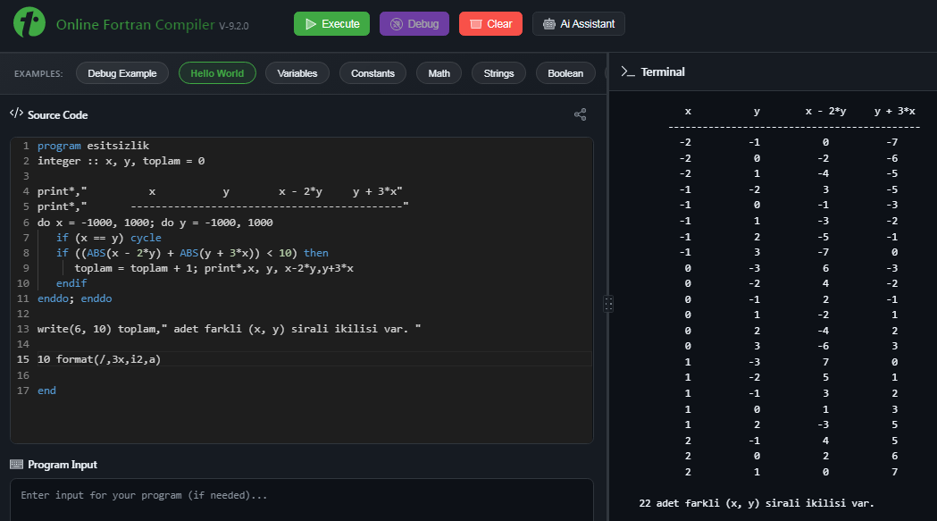This screenshot has height=521, width=937.
Task: Click the 'y + 3*x' terminal column header
Action: 895,111
